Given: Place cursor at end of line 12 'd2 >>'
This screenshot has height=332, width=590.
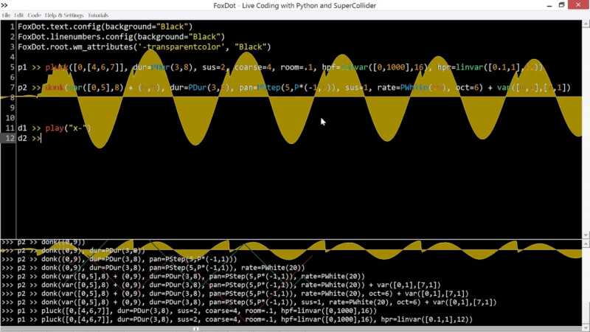Looking at the screenshot, I should click(x=41, y=138).
